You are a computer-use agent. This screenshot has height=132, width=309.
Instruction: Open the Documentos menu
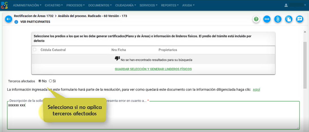tap(100, 5)
